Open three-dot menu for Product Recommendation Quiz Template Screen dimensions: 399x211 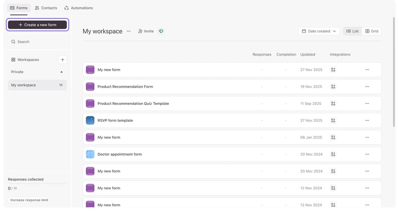367,104
